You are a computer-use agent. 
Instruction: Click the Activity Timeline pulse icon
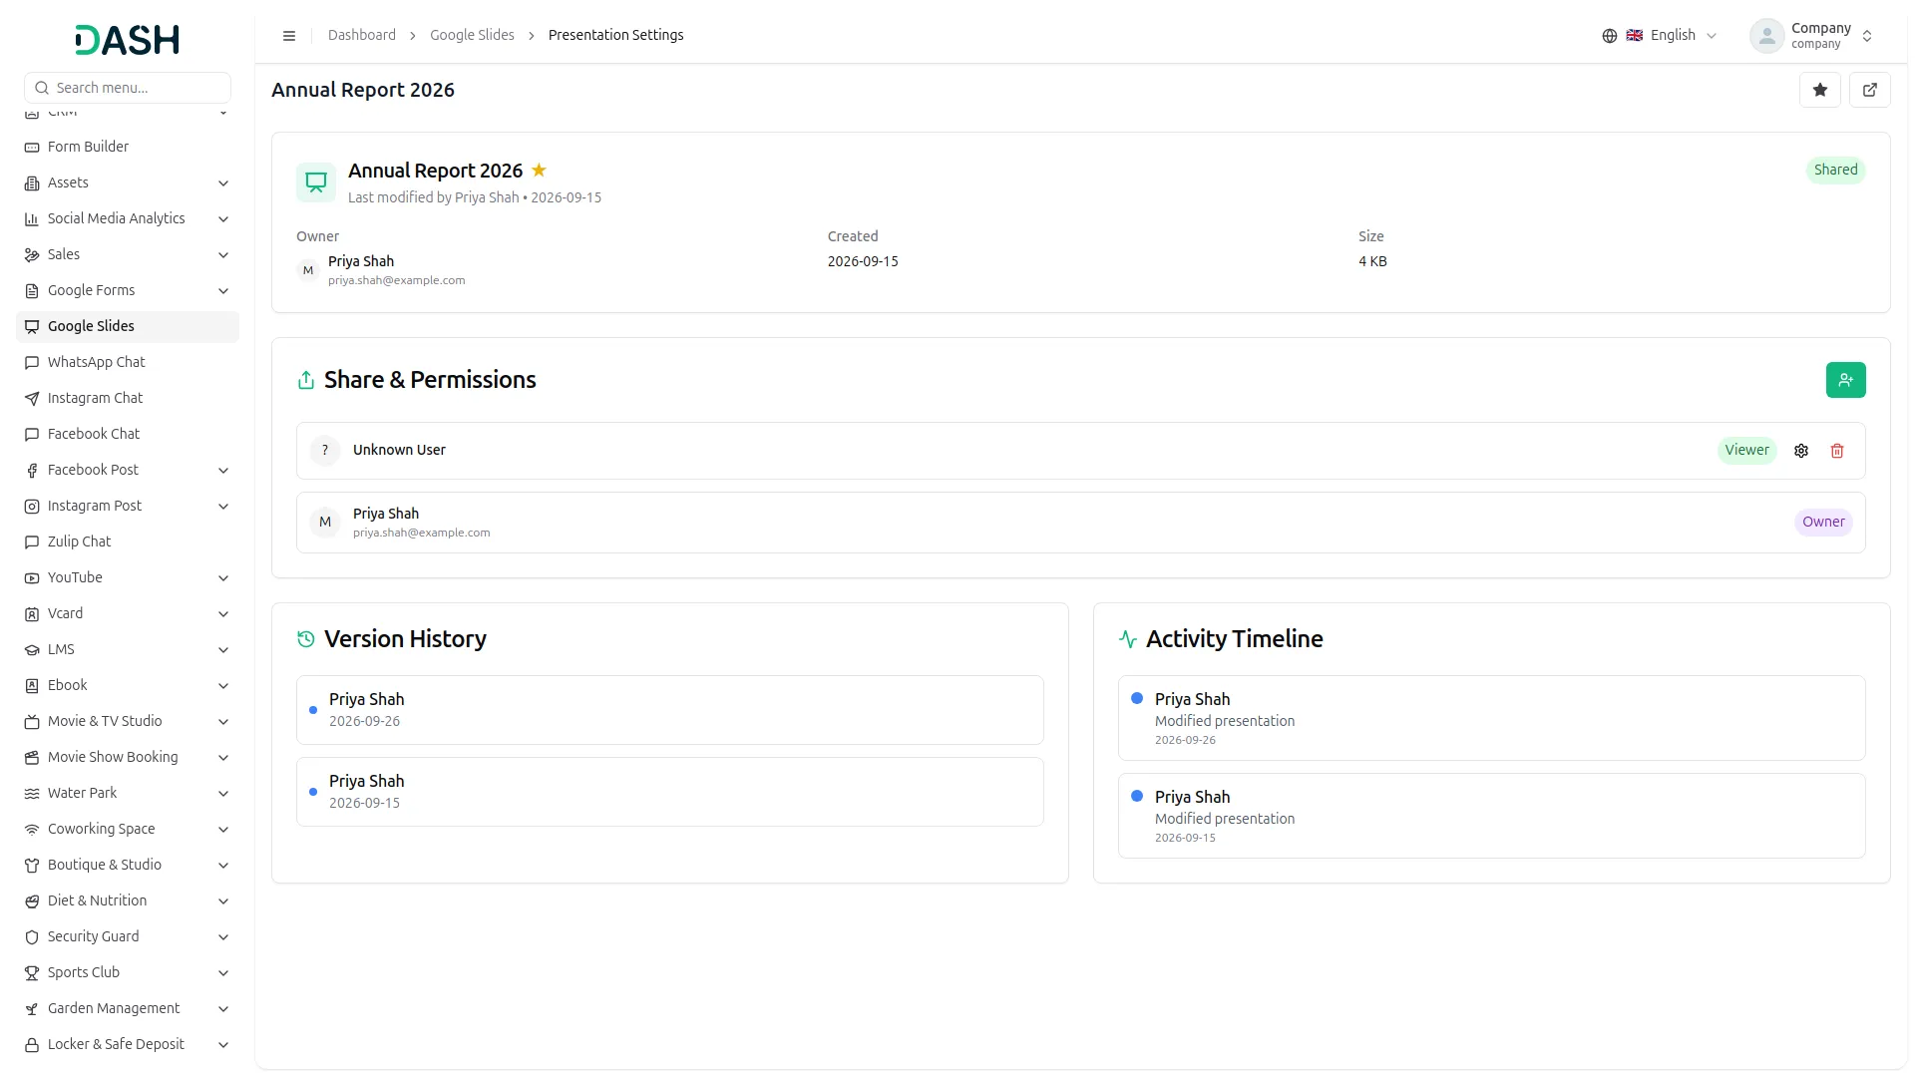tap(1128, 639)
